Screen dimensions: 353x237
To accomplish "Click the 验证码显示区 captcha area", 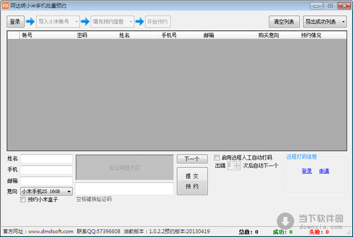I will [x=125, y=167].
